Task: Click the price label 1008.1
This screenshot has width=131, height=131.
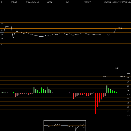Action: point(122,77)
